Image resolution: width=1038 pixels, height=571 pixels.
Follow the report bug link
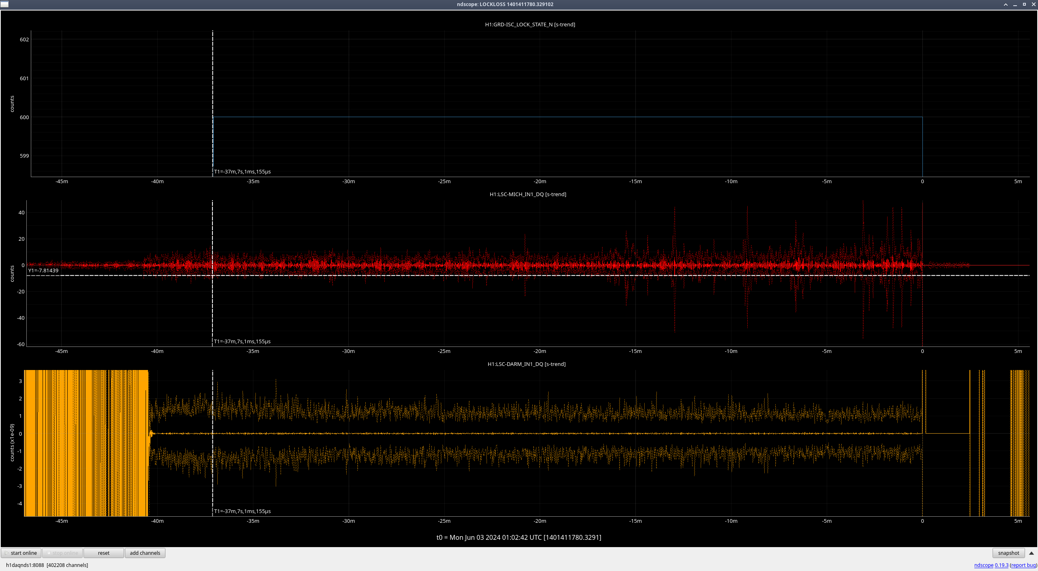1023,565
